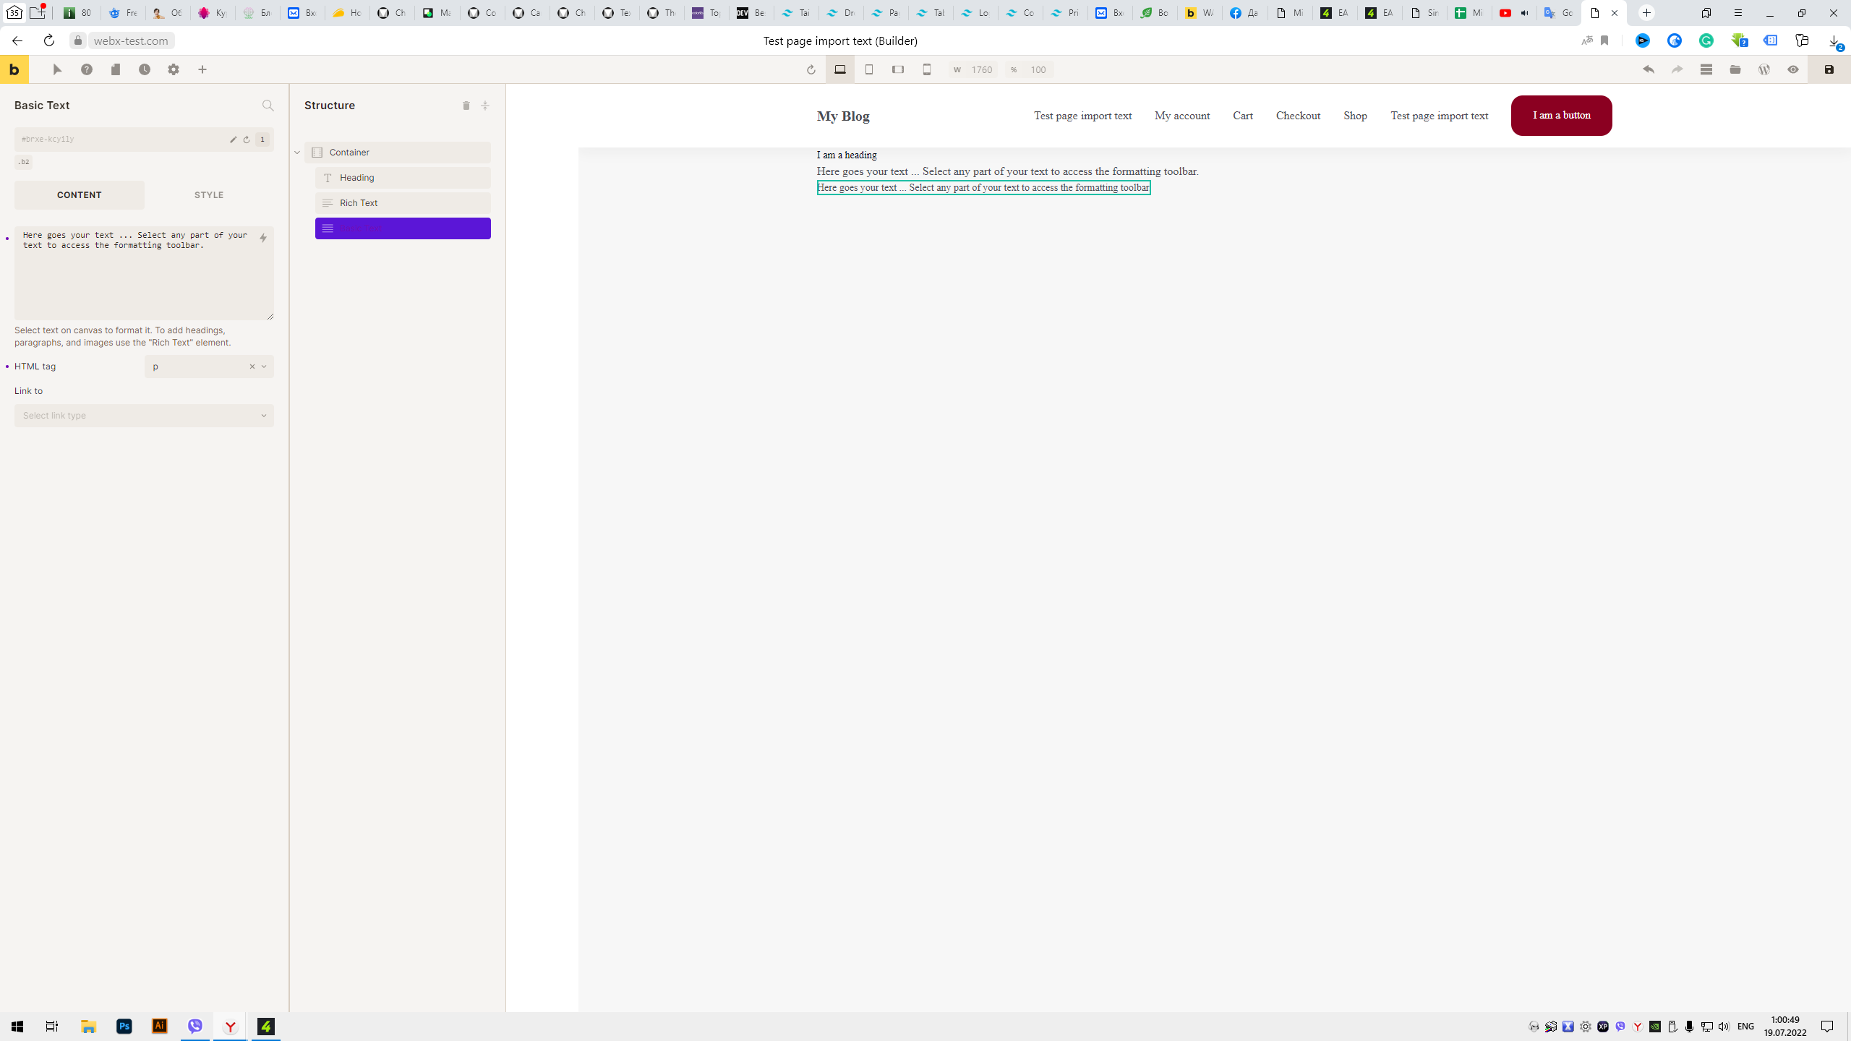Undo the last builder action
This screenshot has height=1041, width=1851.
click(1649, 69)
